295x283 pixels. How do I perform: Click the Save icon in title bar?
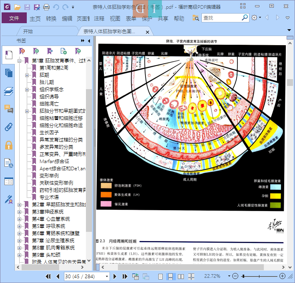[27, 7]
